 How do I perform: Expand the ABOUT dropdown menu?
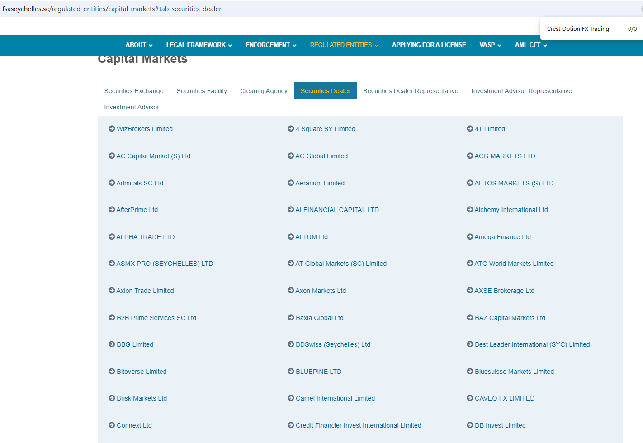139,45
